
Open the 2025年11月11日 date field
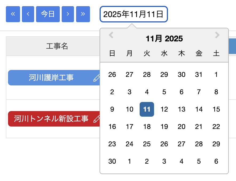pos(134,14)
